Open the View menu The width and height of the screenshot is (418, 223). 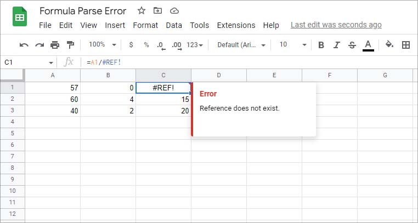[x=88, y=25]
